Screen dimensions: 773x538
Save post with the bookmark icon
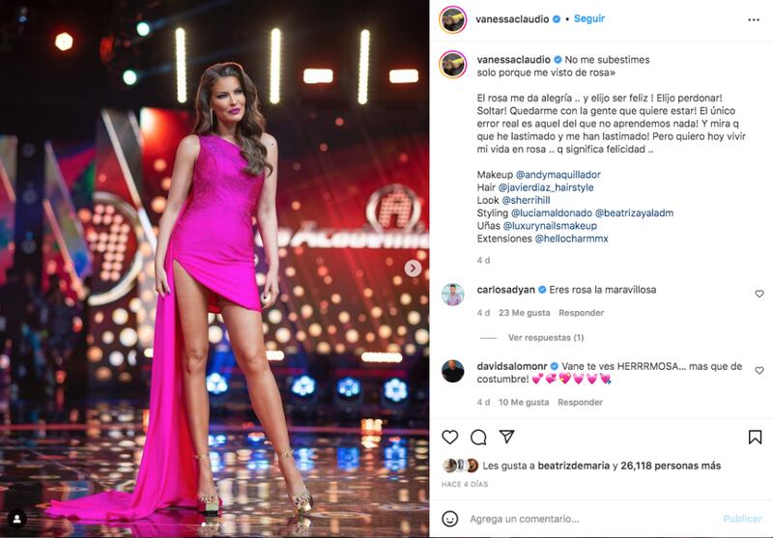pos(755,437)
